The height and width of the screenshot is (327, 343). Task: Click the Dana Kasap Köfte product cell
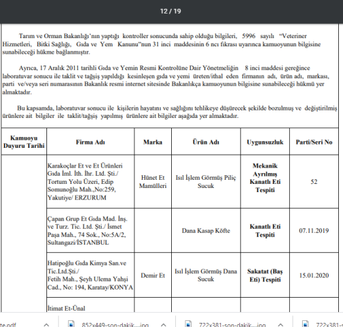coord(206,230)
